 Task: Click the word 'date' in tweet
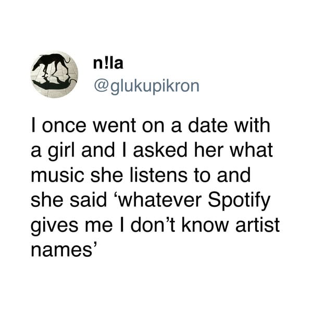click(208, 125)
